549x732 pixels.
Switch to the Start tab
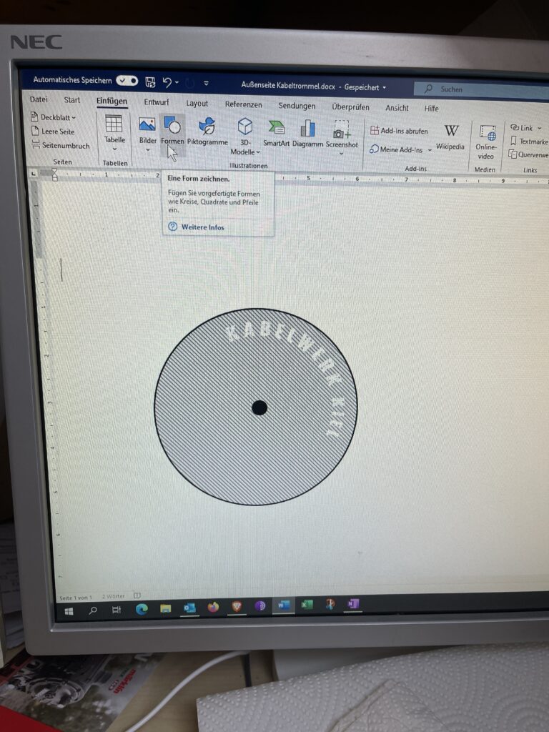(x=72, y=100)
